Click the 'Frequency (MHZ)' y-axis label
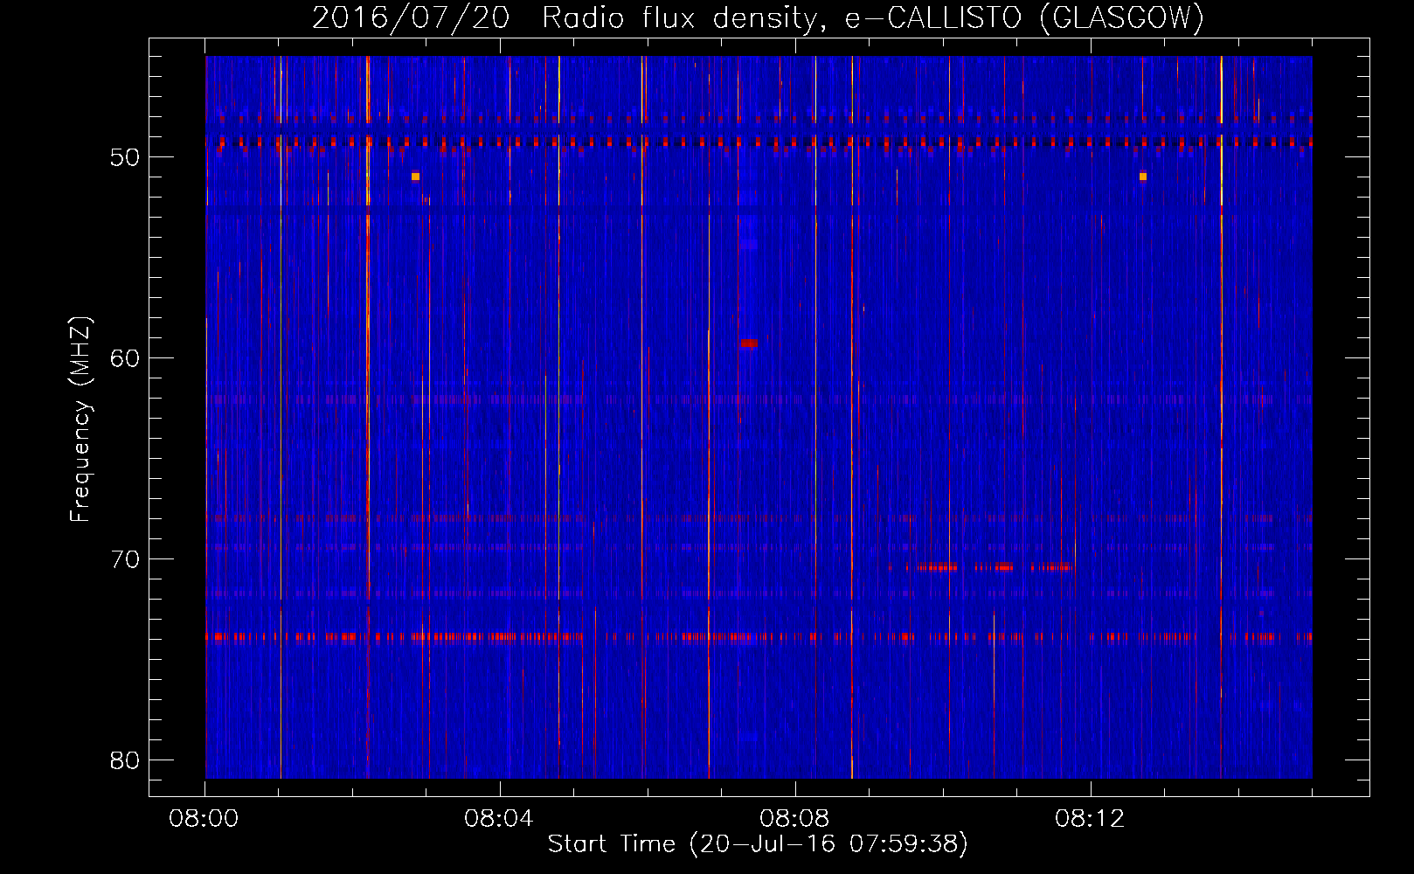1414x874 pixels. (80, 420)
